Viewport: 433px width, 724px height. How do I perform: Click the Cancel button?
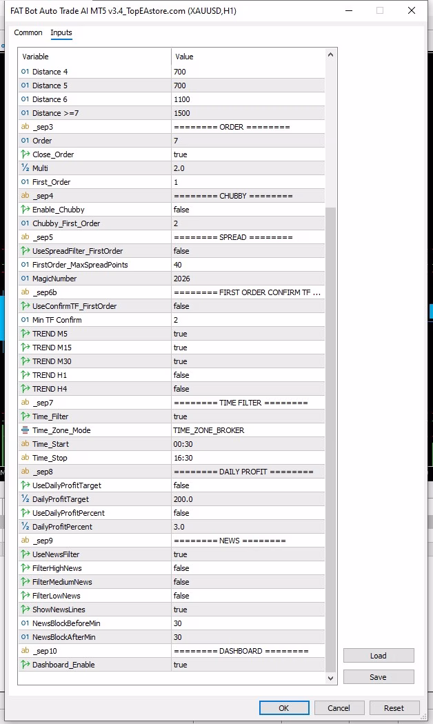coord(339,708)
